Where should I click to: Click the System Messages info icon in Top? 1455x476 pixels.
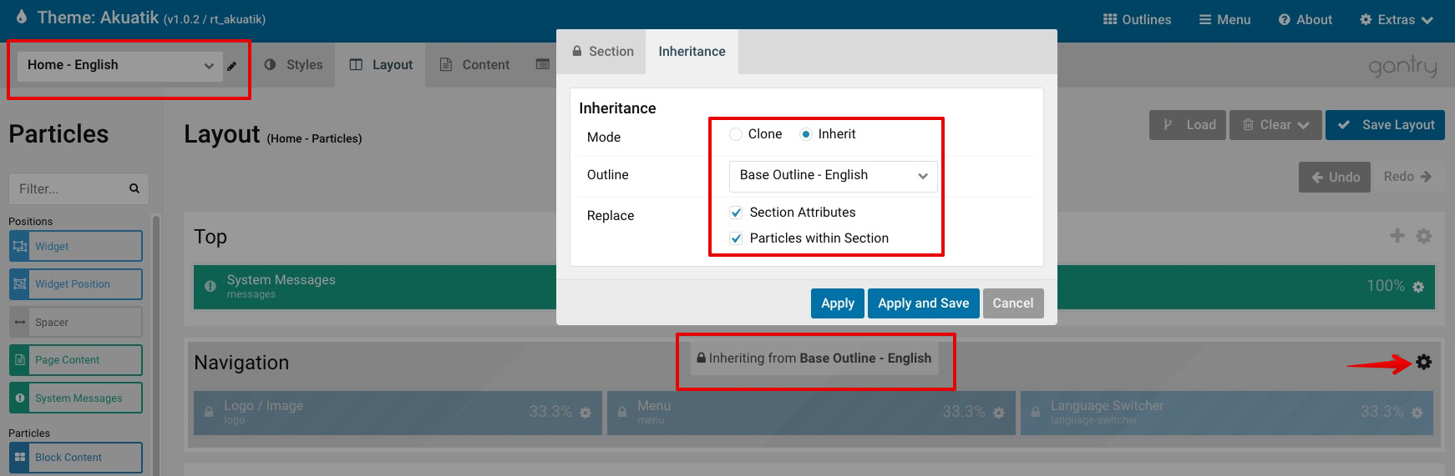(210, 286)
